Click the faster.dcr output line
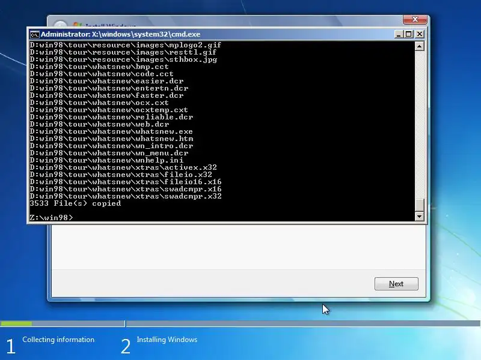481x360 pixels. coord(106,95)
